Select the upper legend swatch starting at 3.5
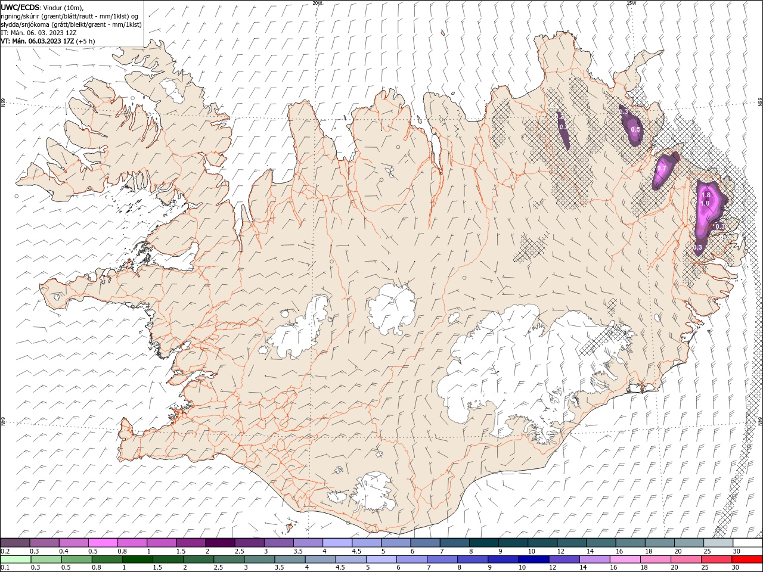 coord(308,543)
